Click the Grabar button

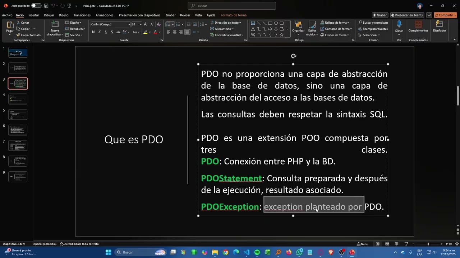click(x=380, y=15)
